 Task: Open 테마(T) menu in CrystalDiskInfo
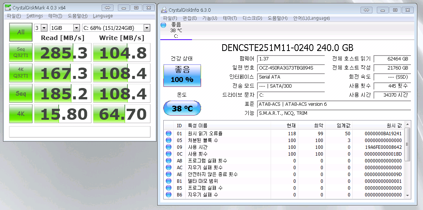tap(230, 18)
